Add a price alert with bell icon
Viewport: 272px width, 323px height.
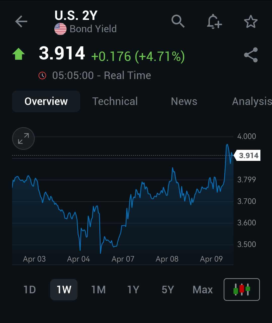tap(214, 21)
